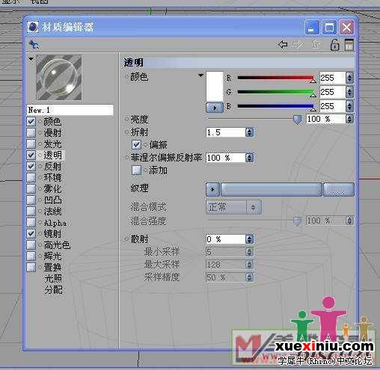Open the 混合模式 正常 dropdown
Viewport: 380px width, 370px height.
233,207
